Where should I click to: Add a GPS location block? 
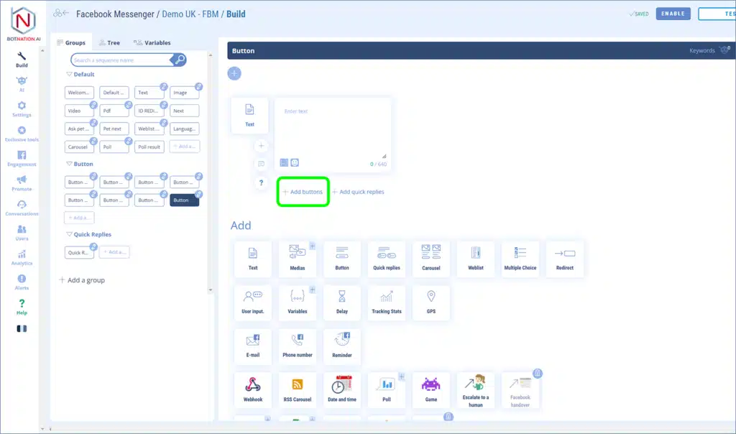point(431,303)
